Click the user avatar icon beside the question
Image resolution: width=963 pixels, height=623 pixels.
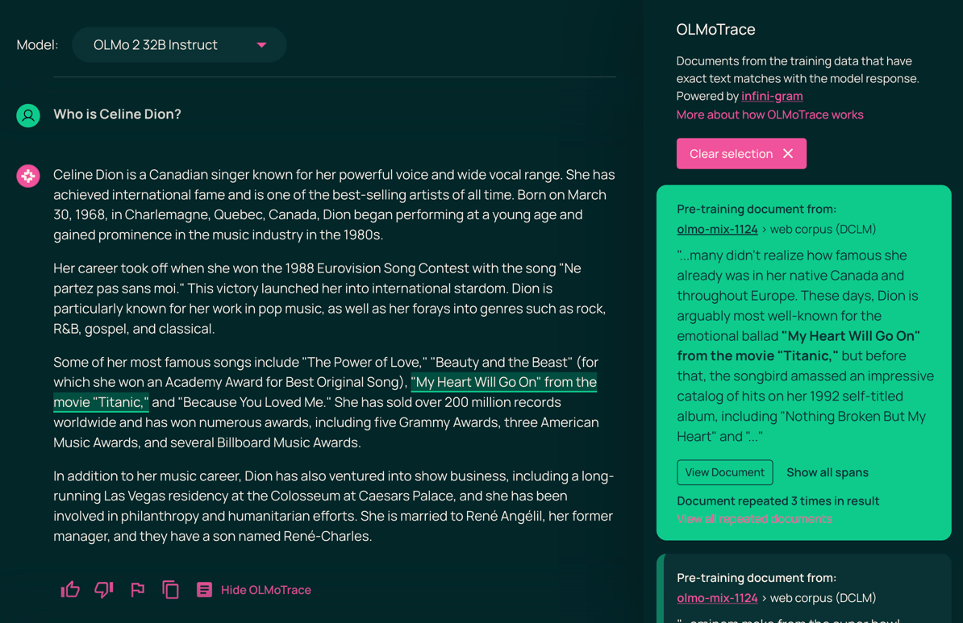tap(28, 115)
